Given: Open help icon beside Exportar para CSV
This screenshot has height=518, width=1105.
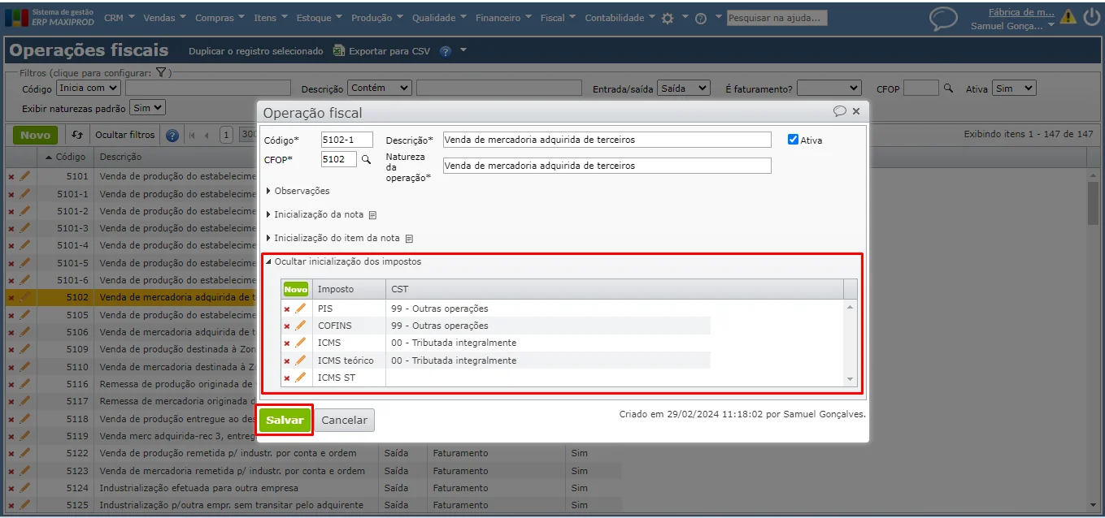Looking at the screenshot, I should click(x=446, y=51).
